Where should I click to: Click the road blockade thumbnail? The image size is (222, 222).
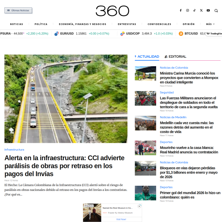click(145, 168)
